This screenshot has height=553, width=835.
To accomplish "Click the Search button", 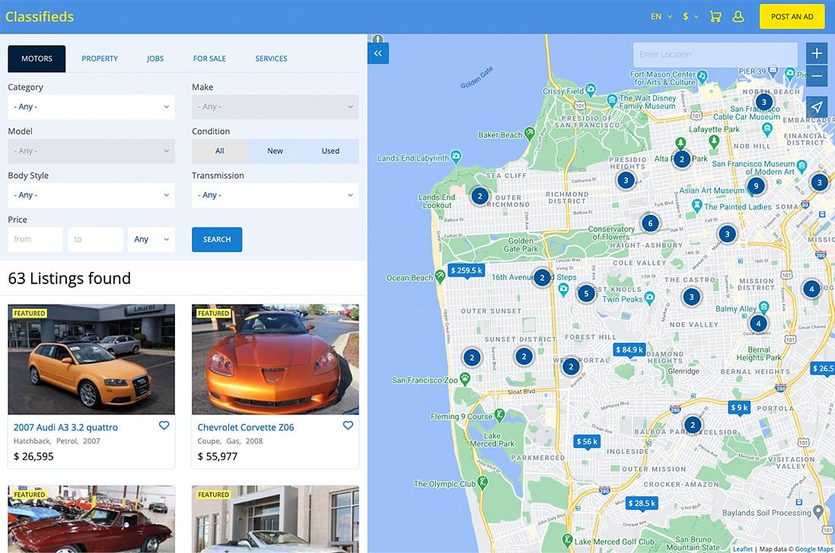I will click(x=217, y=240).
